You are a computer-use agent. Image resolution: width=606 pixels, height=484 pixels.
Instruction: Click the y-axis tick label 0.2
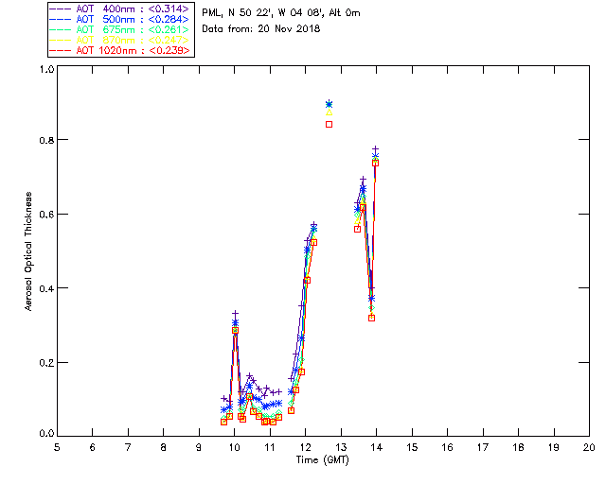pos(46,363)
